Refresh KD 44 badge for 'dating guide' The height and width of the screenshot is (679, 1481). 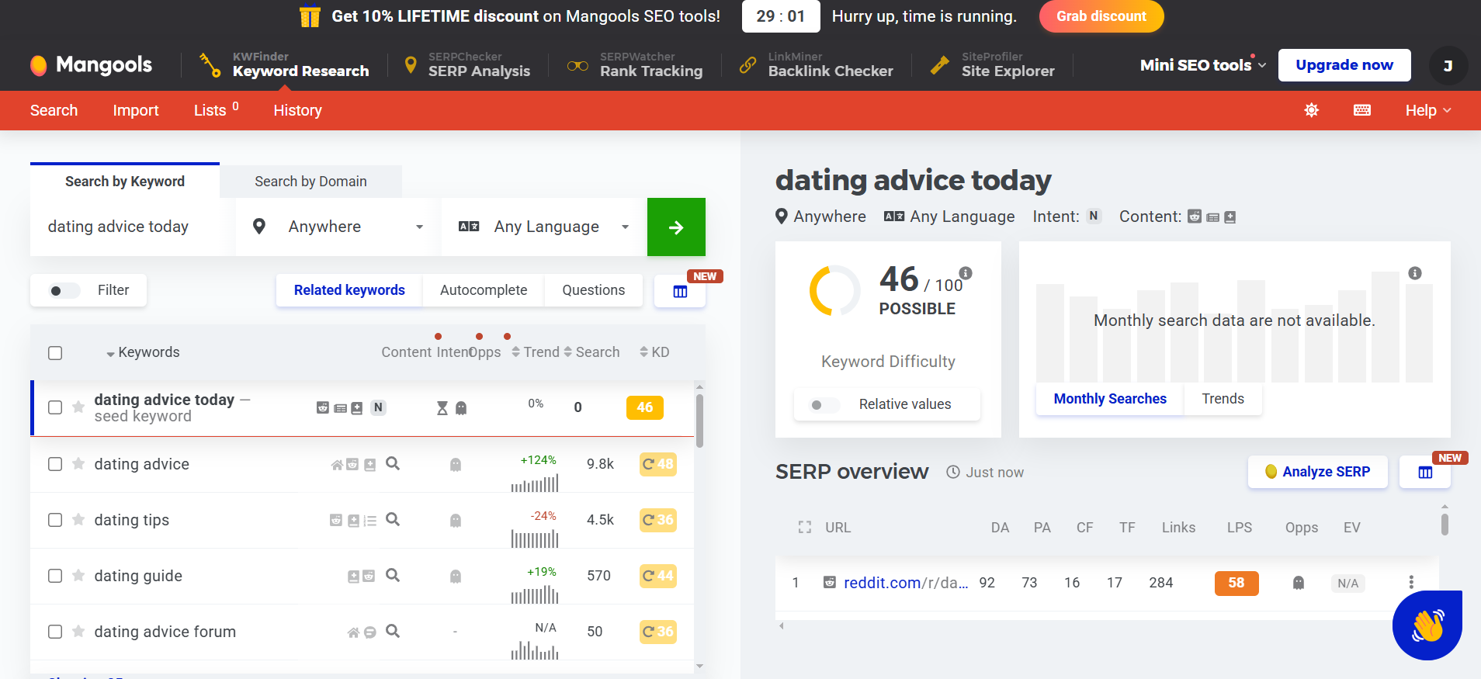point(657,576)
